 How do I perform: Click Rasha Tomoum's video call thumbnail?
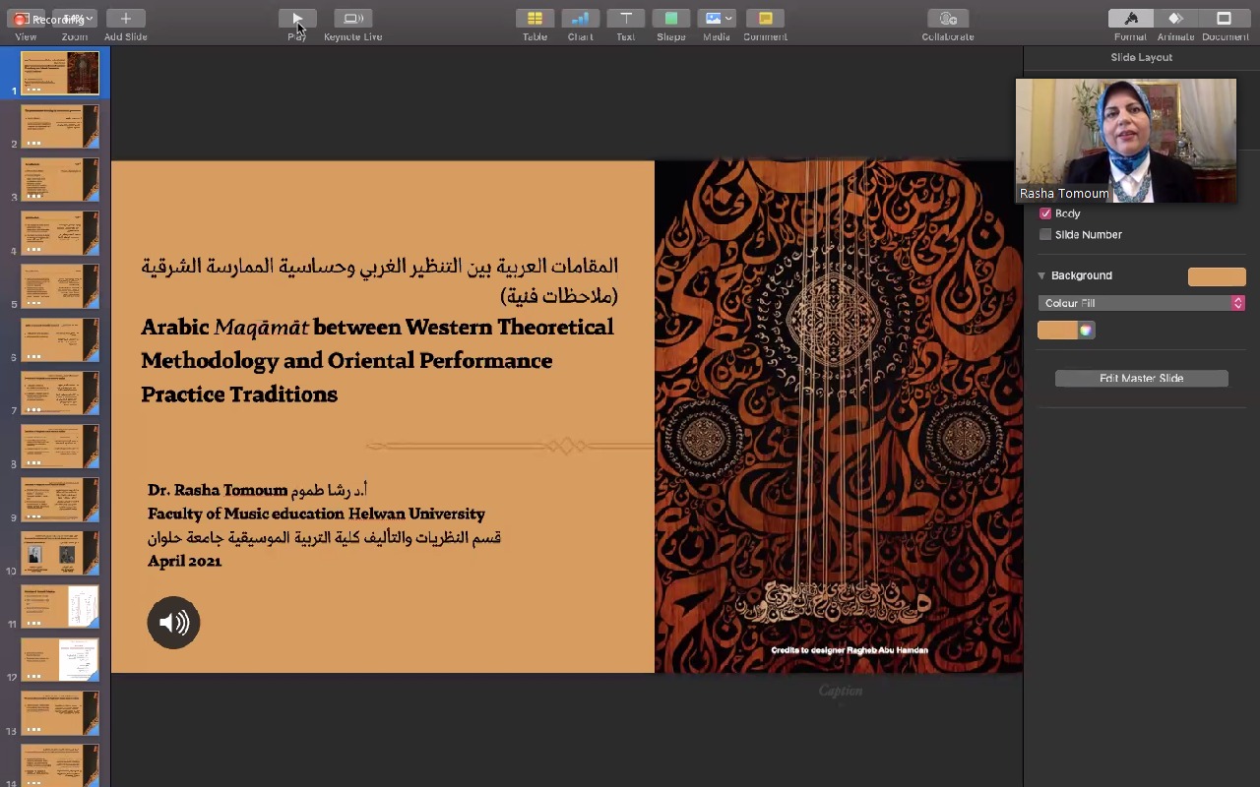point(1126,141)
